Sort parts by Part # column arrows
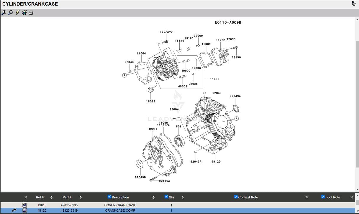359x214 pixels. (81, 197)
